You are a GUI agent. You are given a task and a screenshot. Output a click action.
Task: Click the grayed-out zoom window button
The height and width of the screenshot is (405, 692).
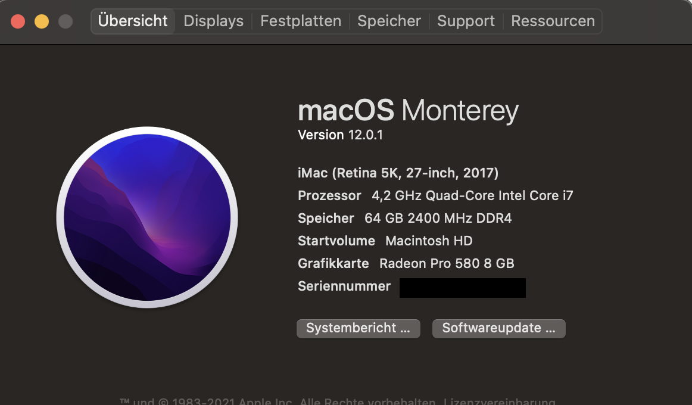[66, 21]
